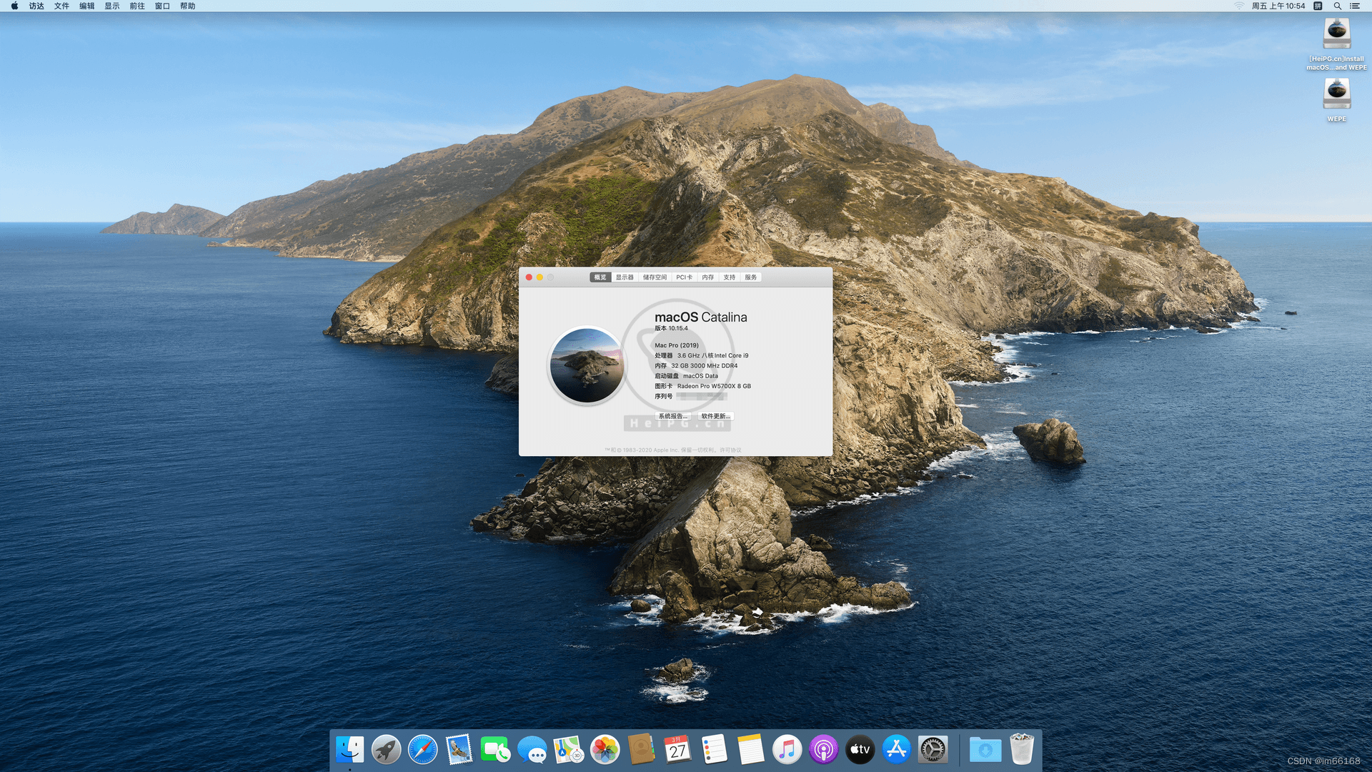Switch to the 服务 tab
The width and height of the screenshot is (1372, 772).
click(x=750, y=277)
